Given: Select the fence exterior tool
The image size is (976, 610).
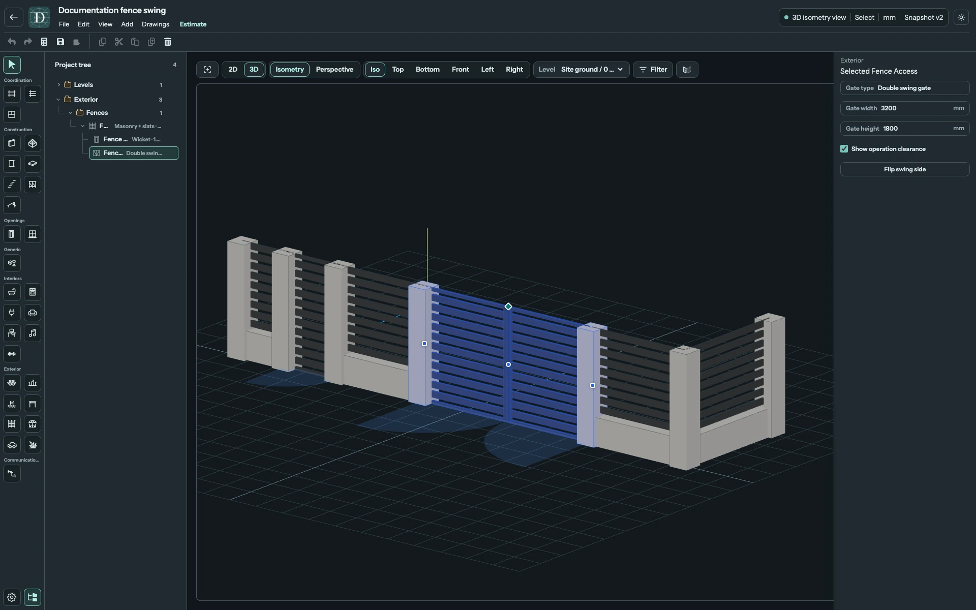Looking at the screenshot, I should pos(12,424).
